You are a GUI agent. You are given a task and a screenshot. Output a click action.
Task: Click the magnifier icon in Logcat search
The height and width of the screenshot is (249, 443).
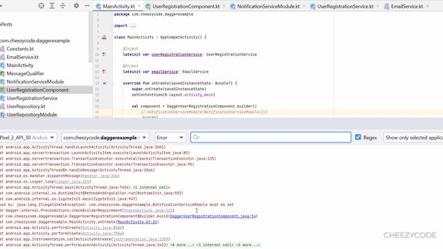tap(195, 138)
